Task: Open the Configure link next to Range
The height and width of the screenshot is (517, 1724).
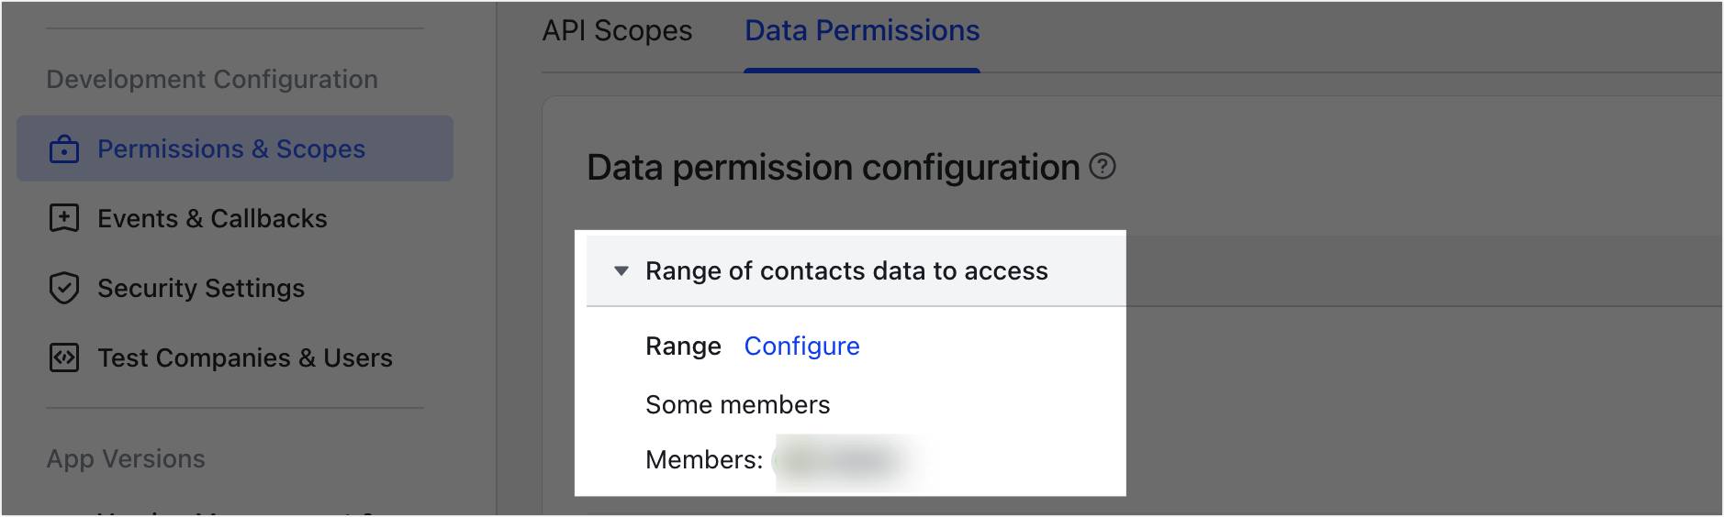Action: pos(801,346)
